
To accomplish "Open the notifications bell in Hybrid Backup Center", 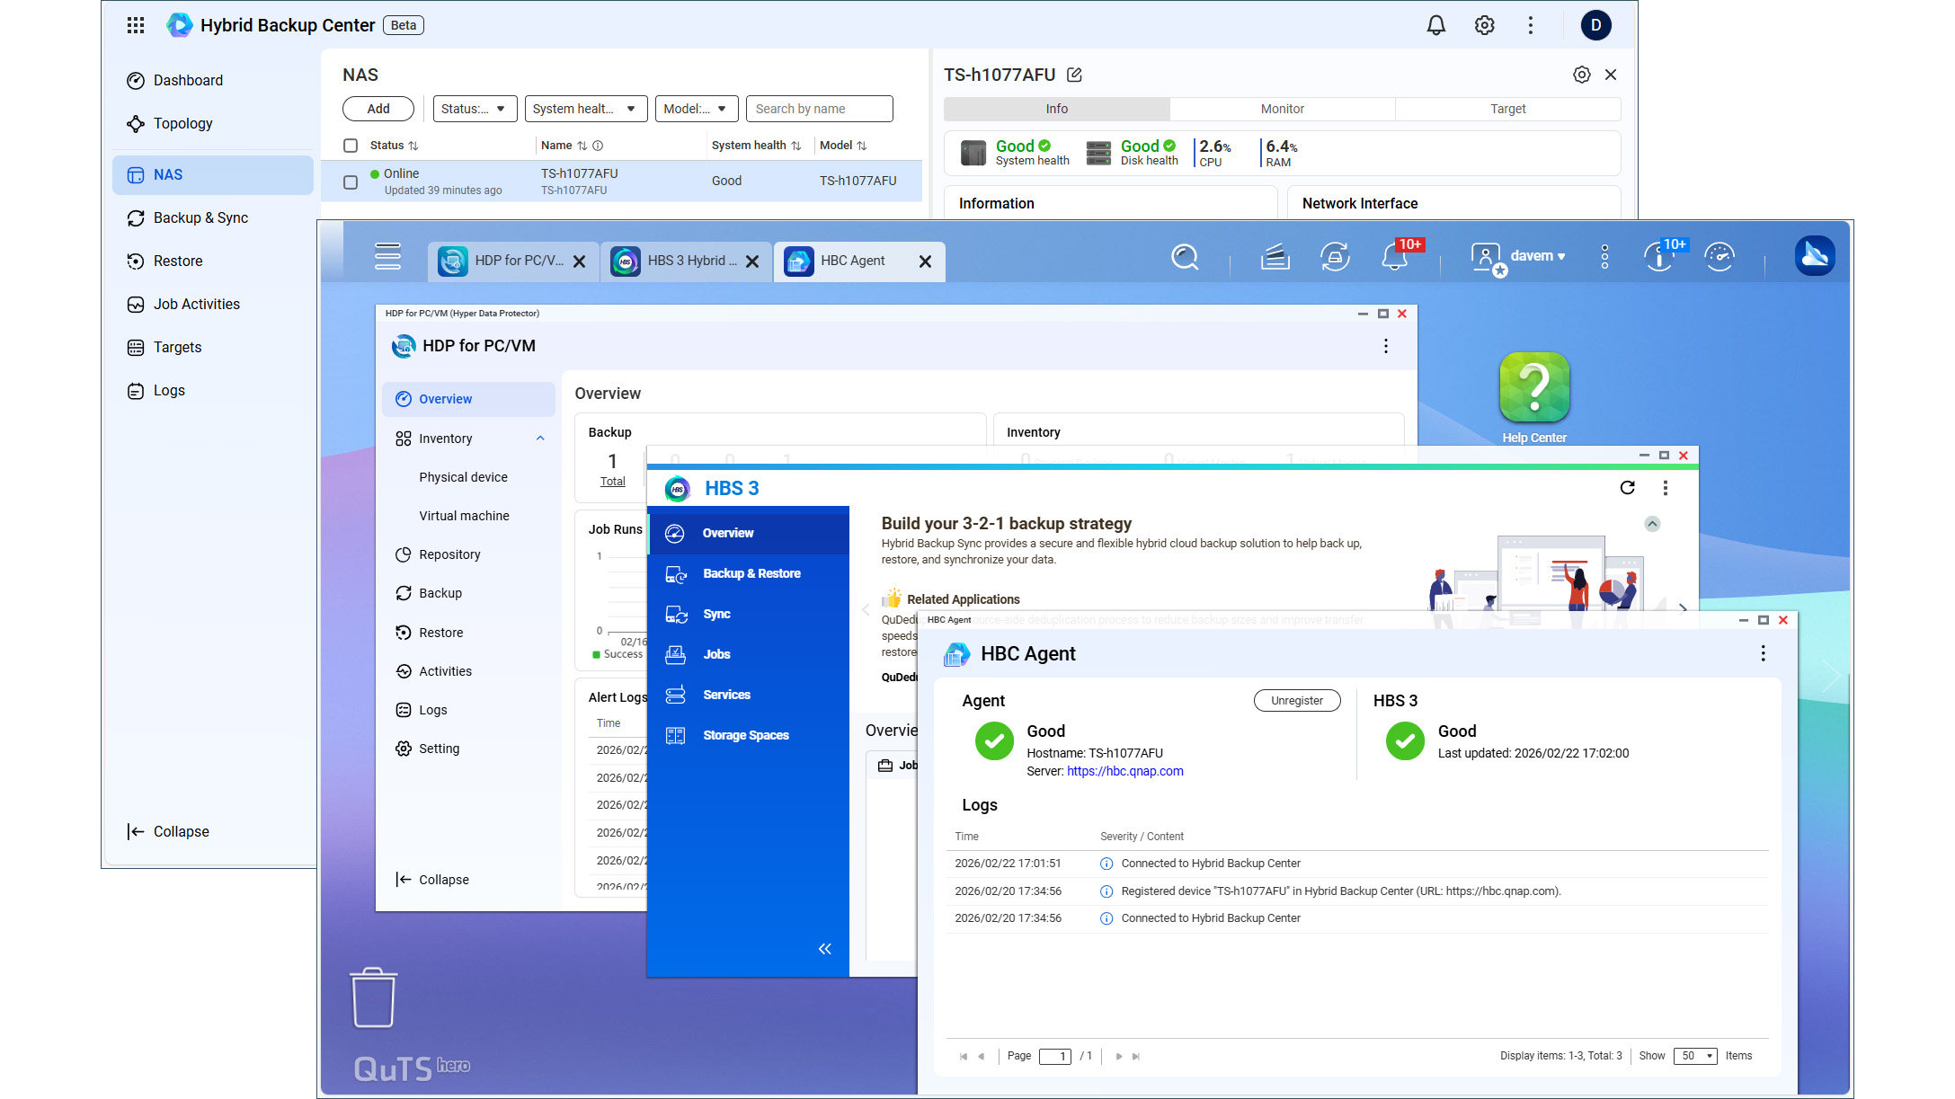I will 1435,25.
